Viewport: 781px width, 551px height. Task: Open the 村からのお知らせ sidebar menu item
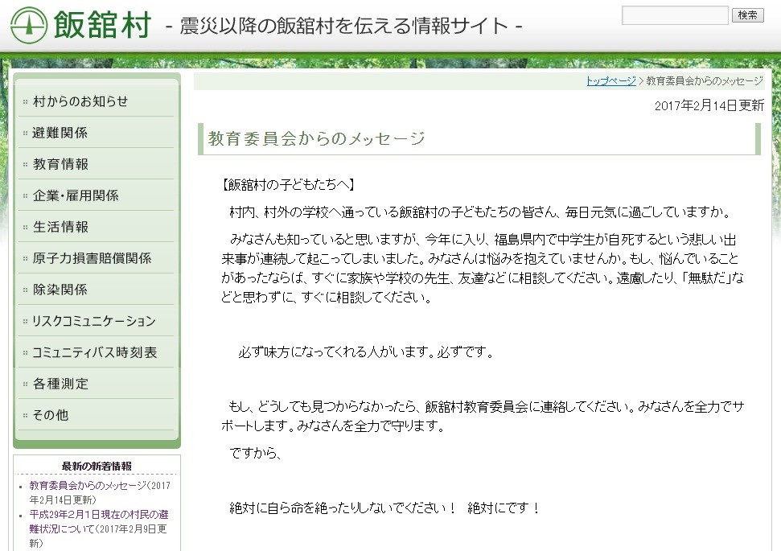tap(72, 101)
